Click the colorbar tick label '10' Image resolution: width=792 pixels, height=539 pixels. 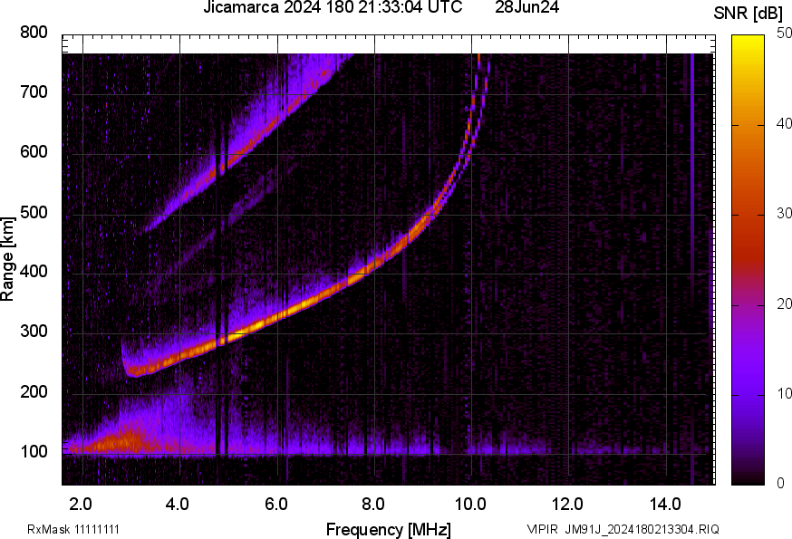click(x=784, y=394)
